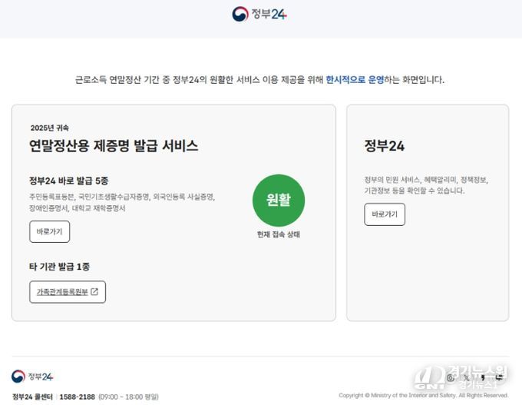Click the rightmost social icon in footer
The height and width of the screenshot is (405, 522).
499,377
